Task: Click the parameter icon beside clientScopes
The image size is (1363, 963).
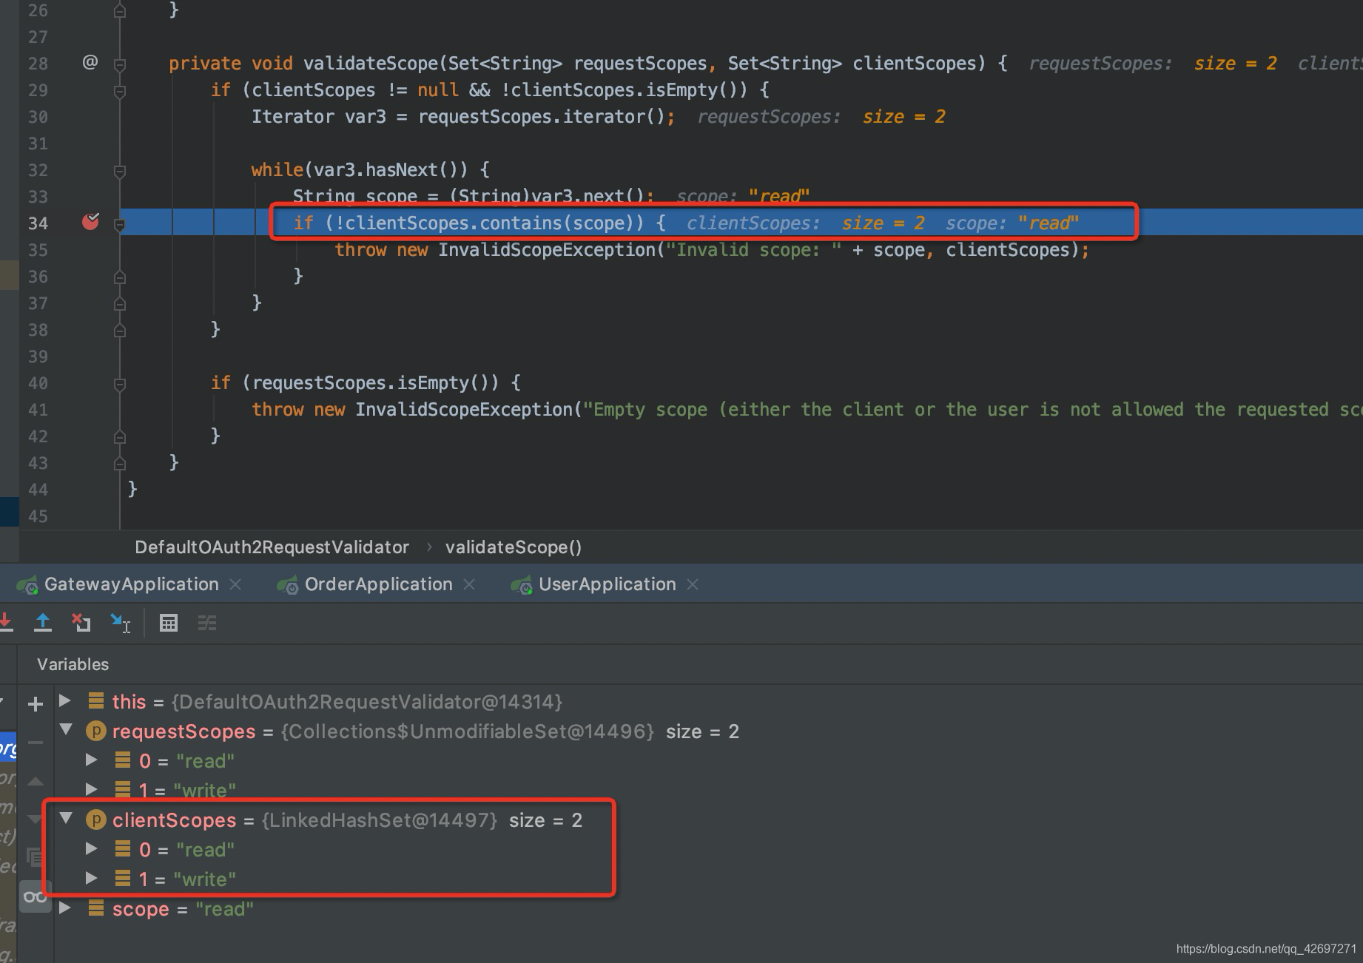Action: [x=96, y=820]
